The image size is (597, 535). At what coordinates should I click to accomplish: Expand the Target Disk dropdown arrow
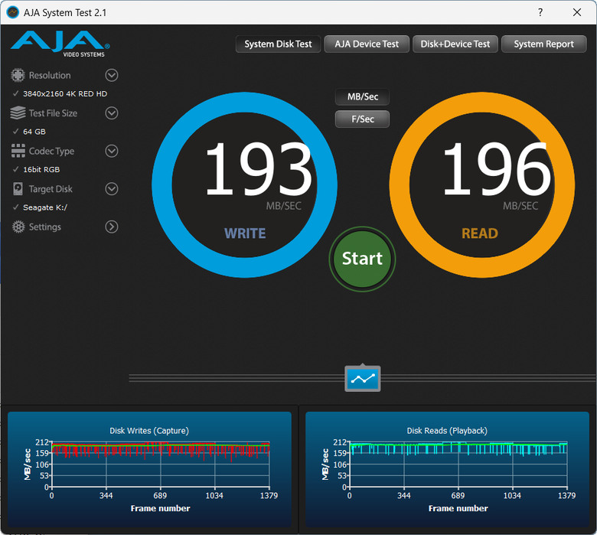click(112, 189)
